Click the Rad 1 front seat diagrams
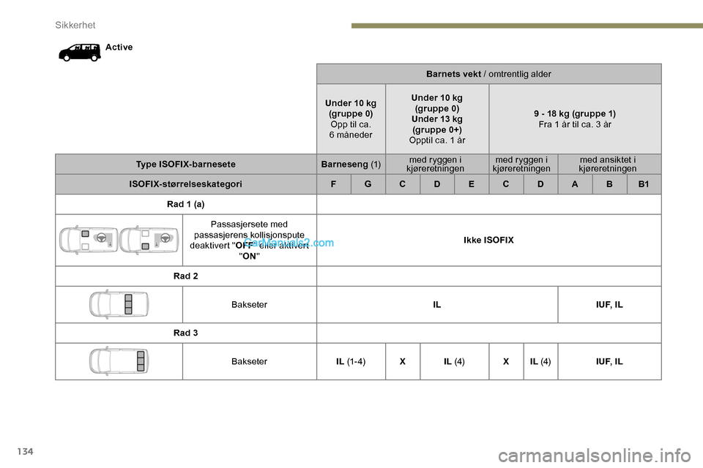This screenshot has height=468, width=703. click(x=119, y=241)
